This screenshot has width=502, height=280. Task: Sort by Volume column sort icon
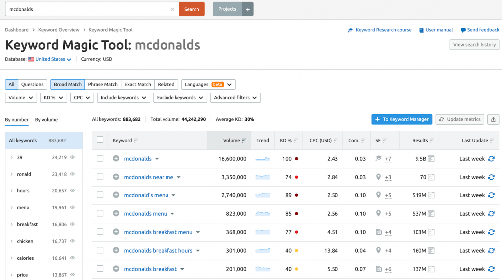click(244, 141)
